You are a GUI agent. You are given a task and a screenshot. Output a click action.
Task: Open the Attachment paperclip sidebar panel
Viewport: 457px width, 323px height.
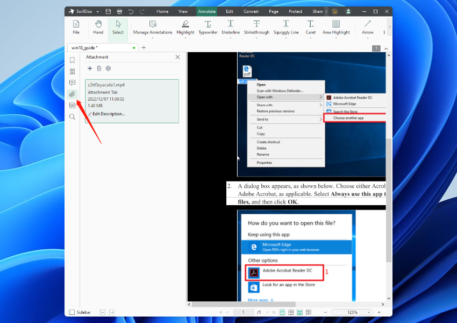(72, 94)
